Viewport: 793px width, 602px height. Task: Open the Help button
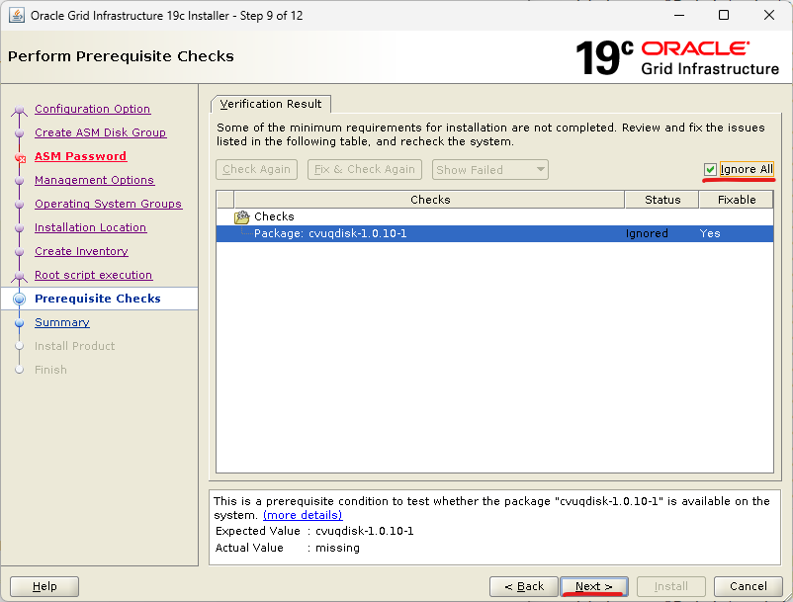coord(44,586)
